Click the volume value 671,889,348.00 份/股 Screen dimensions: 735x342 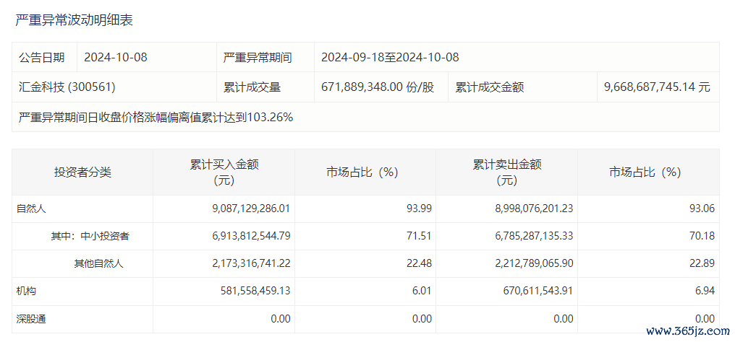click(x=378, y=87)
